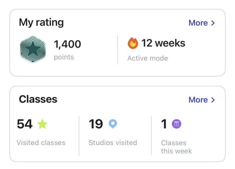Click the purple calendar icon
Viewport: 235px width, 169px height.
[x=177, y=124]
